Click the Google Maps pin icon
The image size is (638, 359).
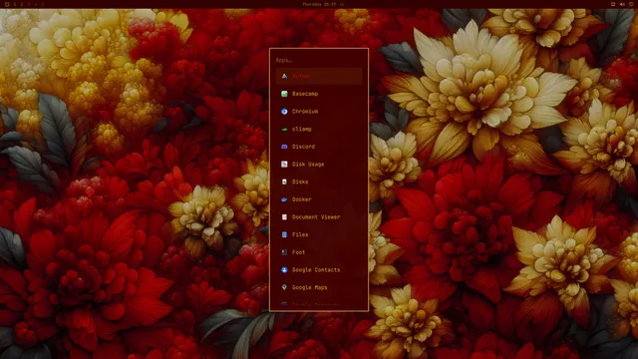[284, 287]
